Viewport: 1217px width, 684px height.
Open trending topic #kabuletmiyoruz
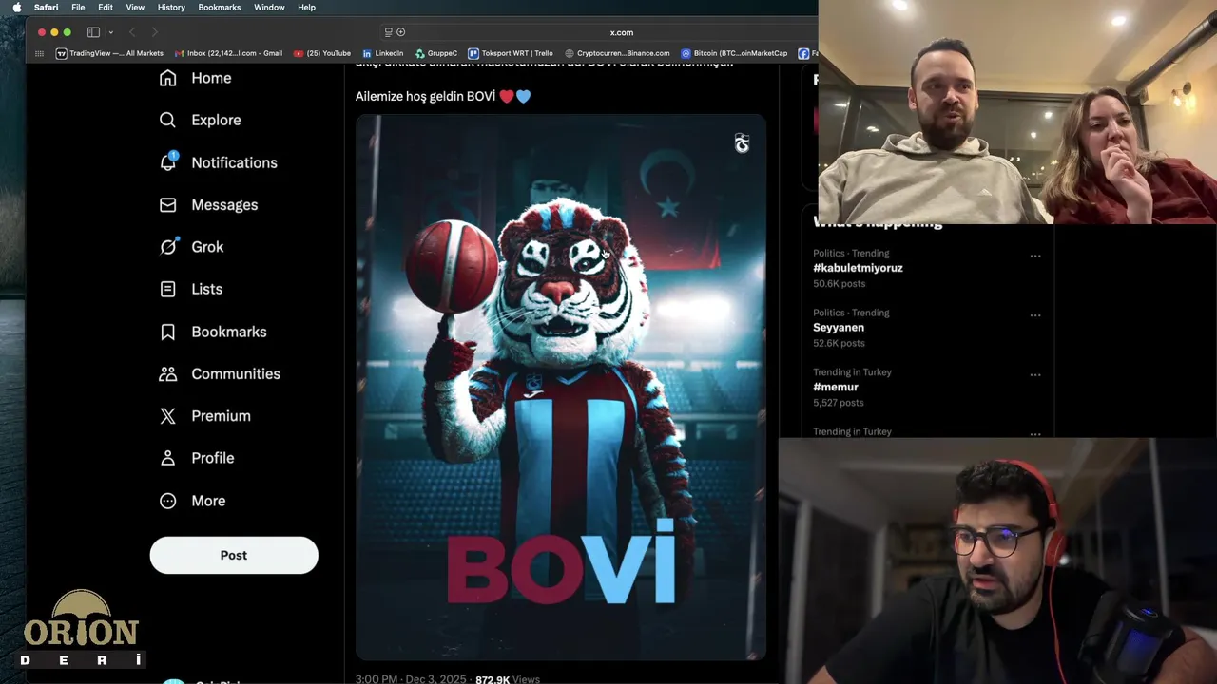858,268
